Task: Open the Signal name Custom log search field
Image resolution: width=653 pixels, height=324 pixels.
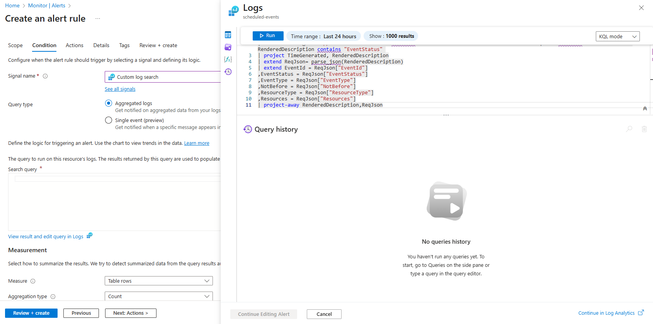Action: (163, 77)
